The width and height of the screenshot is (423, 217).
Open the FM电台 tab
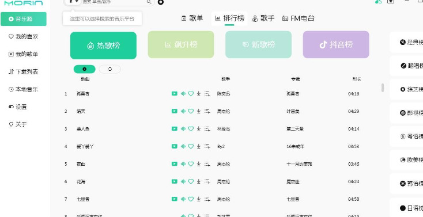click(298, 18)
